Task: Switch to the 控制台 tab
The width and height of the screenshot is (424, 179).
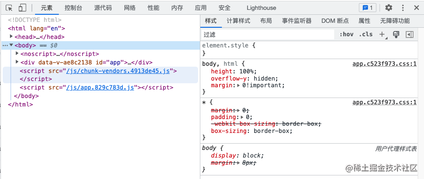Action: (73, 8)
